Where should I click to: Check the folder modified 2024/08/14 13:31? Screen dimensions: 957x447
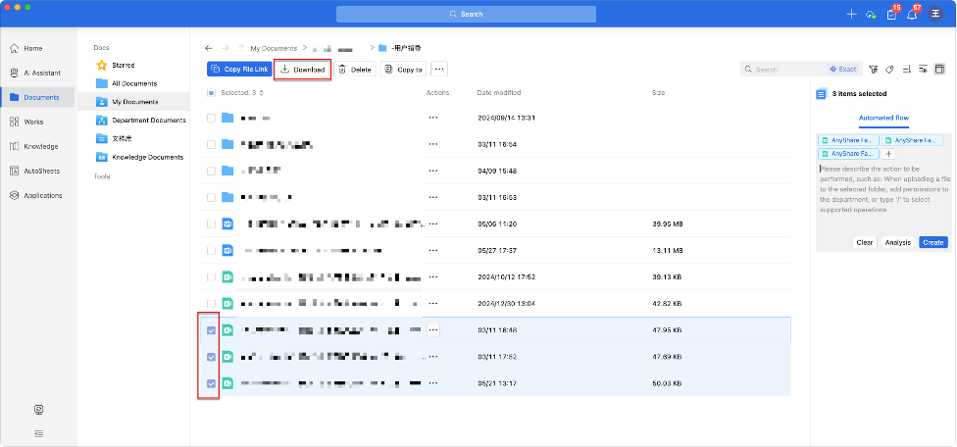click(212, 118)
